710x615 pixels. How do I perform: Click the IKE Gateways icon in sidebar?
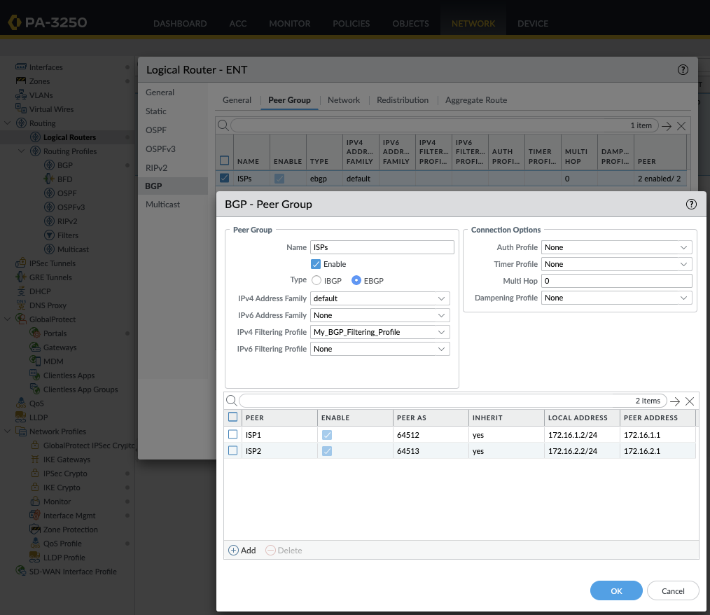point(36,459)
